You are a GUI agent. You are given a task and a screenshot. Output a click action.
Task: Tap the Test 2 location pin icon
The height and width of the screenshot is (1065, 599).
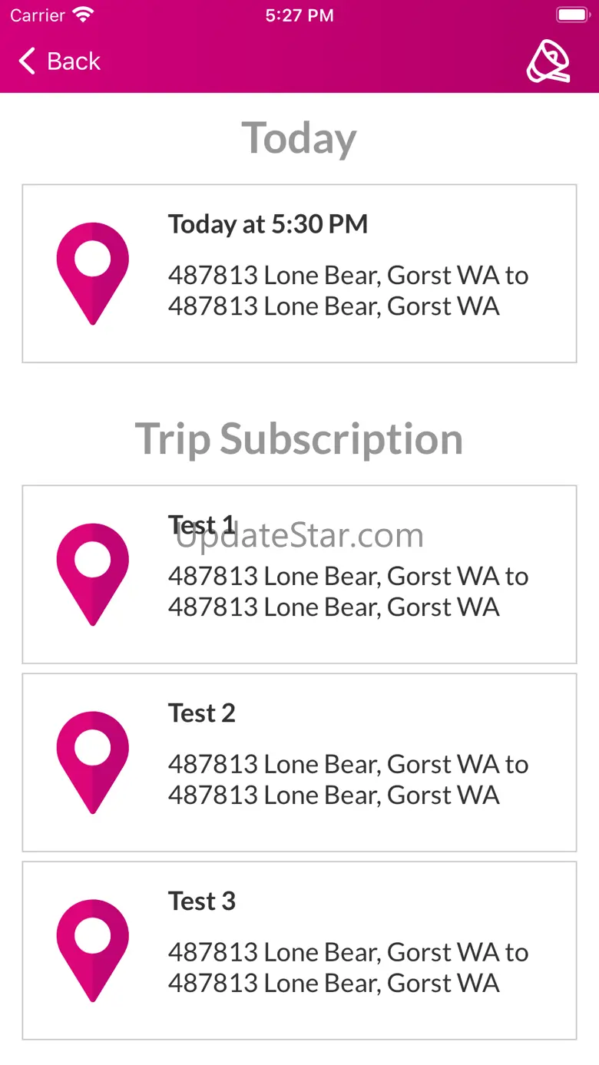(93, 762)
